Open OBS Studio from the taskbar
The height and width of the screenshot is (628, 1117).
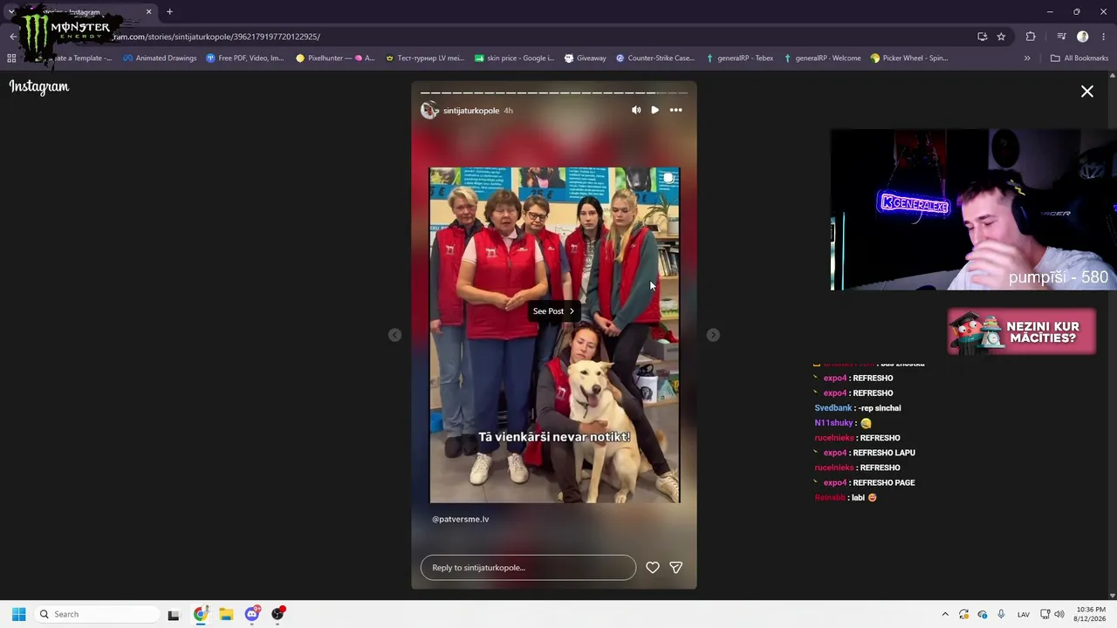pyautogui.click(x=278, y=614)
